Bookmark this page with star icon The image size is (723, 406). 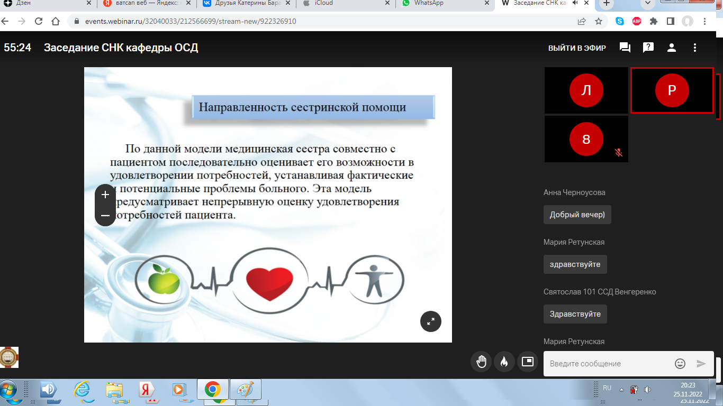tap(599, 22)
